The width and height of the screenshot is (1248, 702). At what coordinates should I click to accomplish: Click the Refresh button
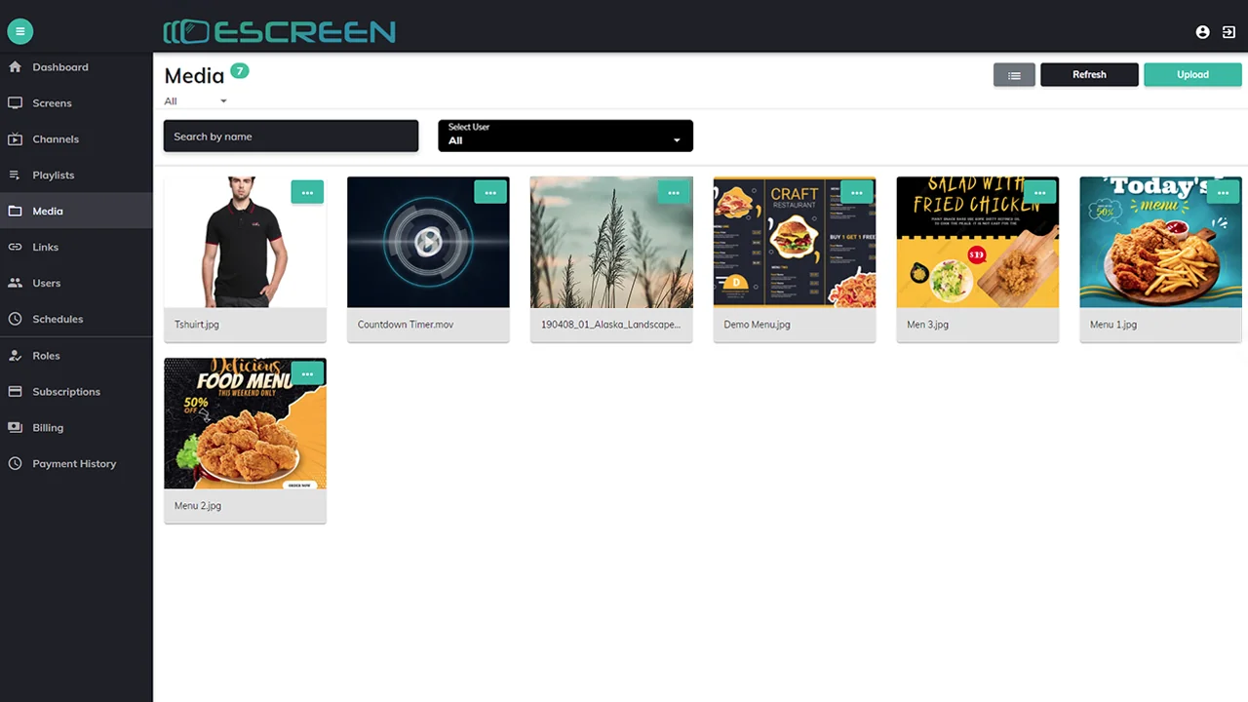pyautogui.click(x=1089, y=75)
